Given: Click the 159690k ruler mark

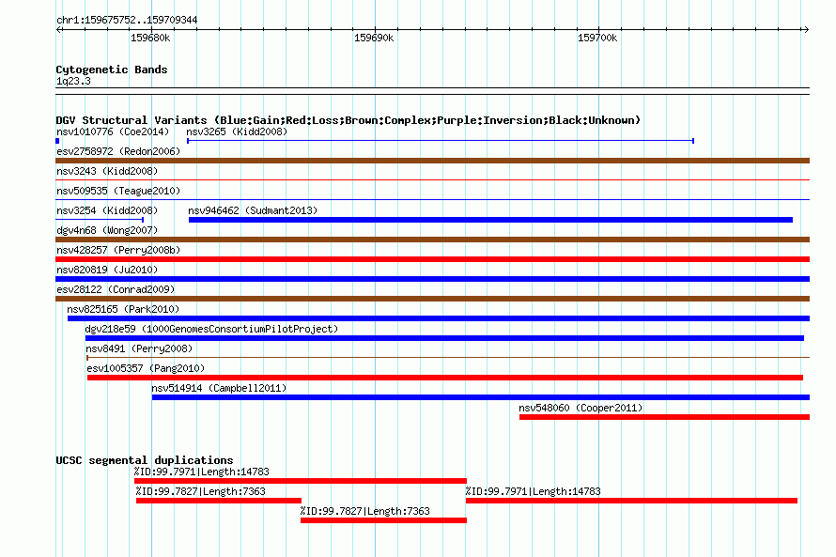Looking at the screenshot, I should (374, 38).
